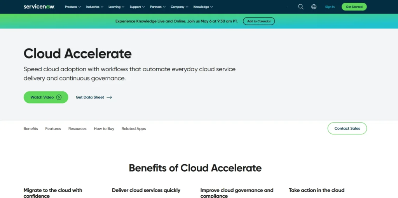398x198 pixels.
Task: Open the Get Data Sheet link
Action: point(94,97)
